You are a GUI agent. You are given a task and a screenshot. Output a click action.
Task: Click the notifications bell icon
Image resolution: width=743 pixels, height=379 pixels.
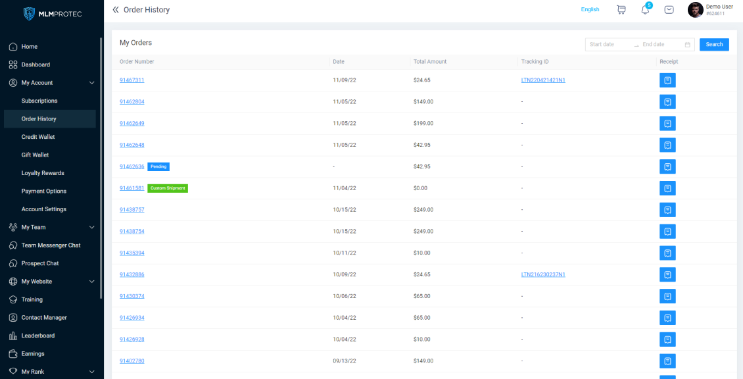pyautogui.click(x=645, y=10)
